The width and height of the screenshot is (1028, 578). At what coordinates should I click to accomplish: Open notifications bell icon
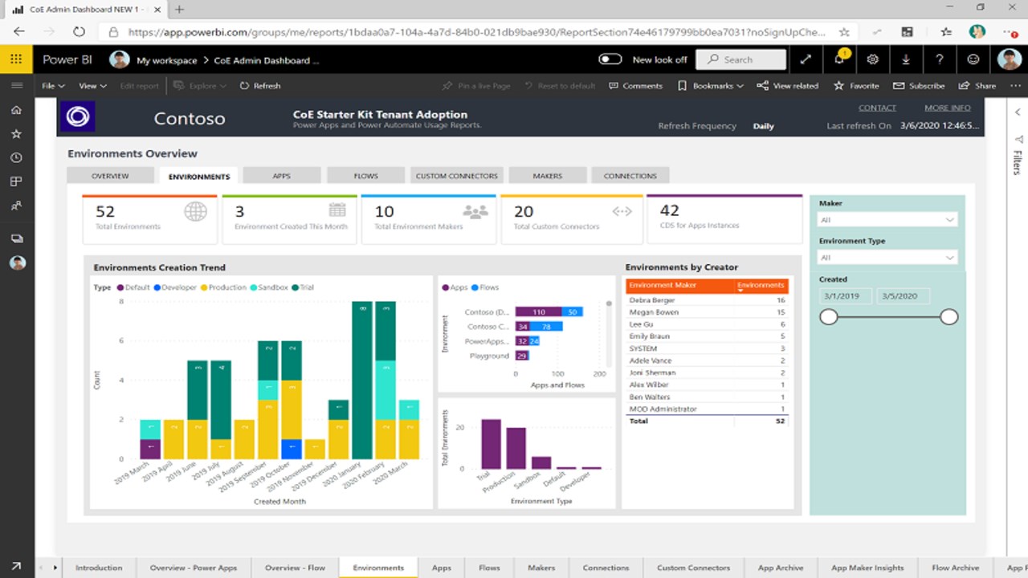[x=839, y=59]
